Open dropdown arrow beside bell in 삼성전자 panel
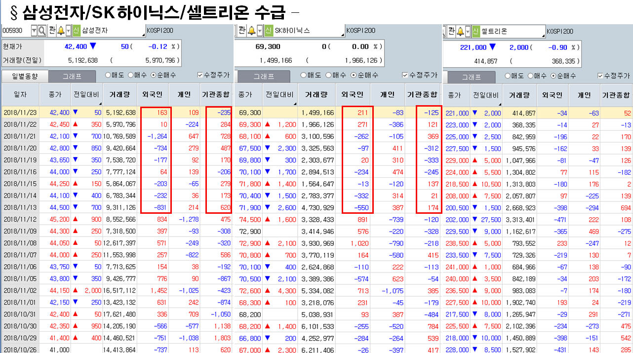This screenshot has width=633, height=353. [x=68, y=31]
